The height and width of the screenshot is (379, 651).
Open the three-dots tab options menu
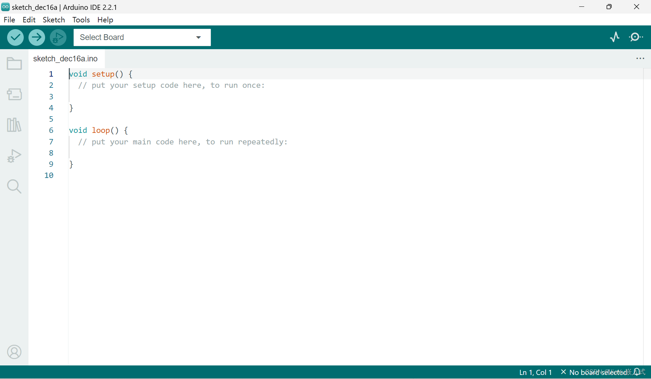click(640, 59)
